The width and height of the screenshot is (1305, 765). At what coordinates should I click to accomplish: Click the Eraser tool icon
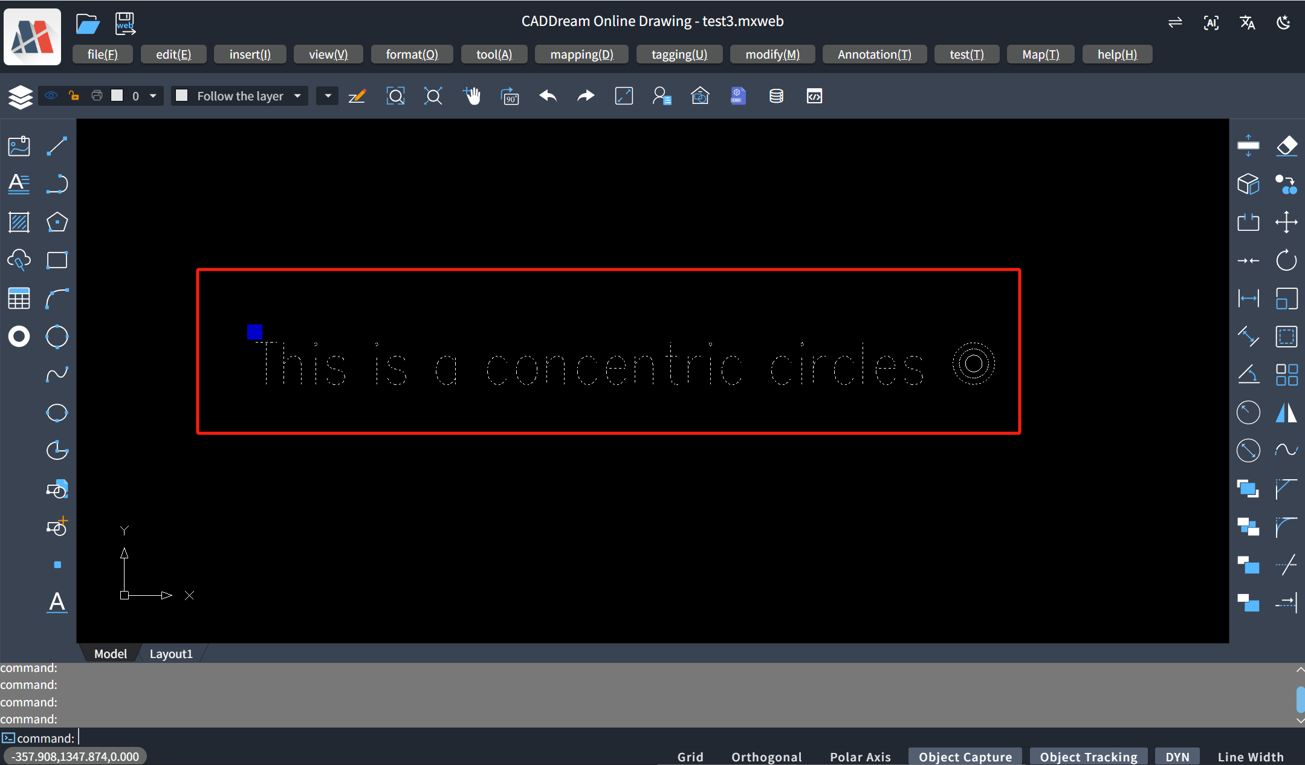(1286, 146)
